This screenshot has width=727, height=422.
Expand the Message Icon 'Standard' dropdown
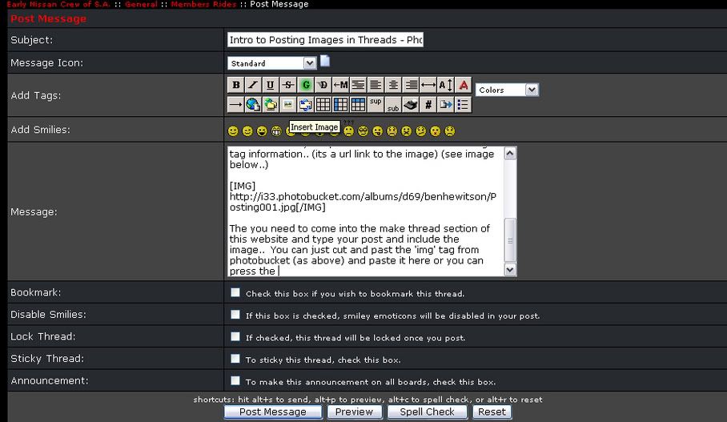[271, 62]
